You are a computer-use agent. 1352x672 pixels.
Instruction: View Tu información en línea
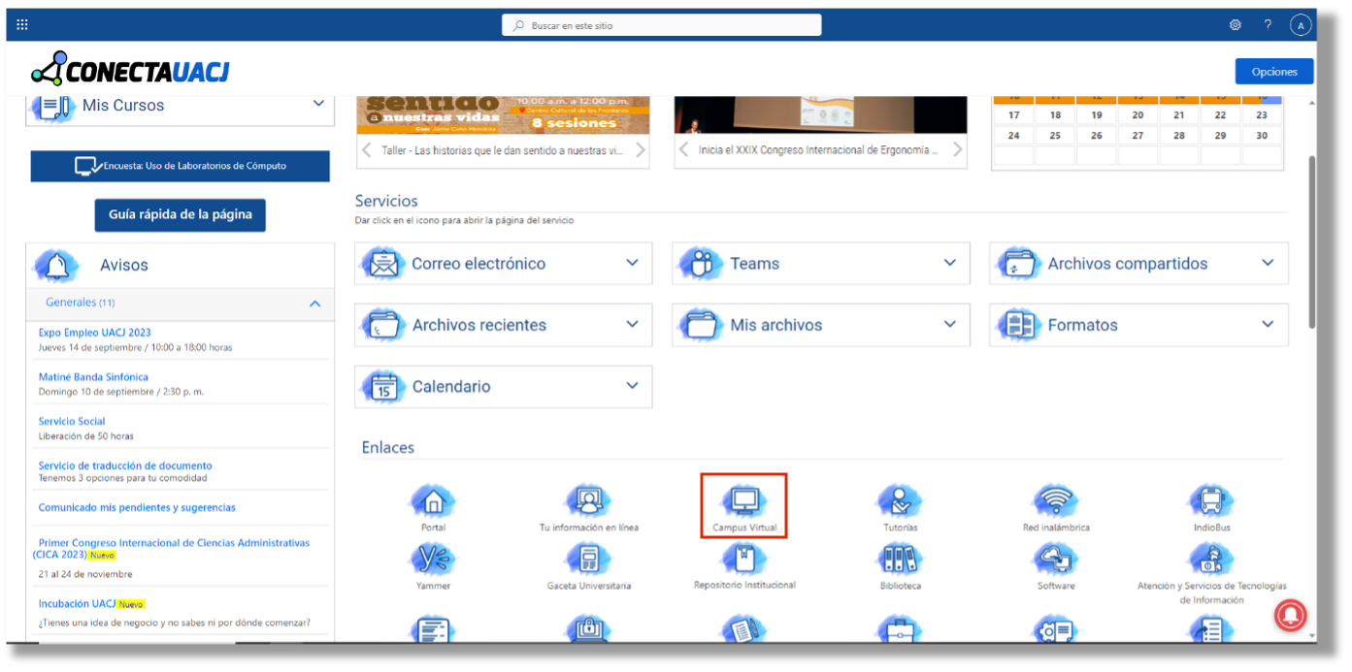(x=588, y=500)
